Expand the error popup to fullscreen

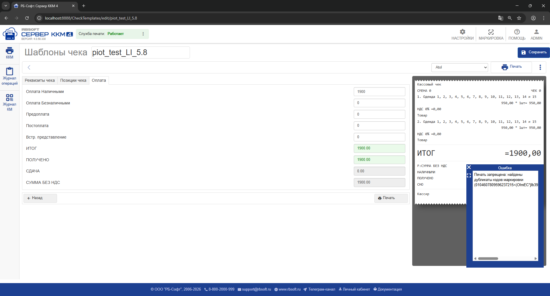click(469, 176)
